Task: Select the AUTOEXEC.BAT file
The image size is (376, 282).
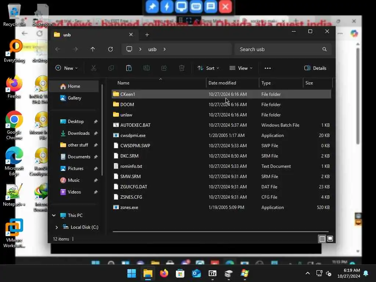Action: pos(221,125)
